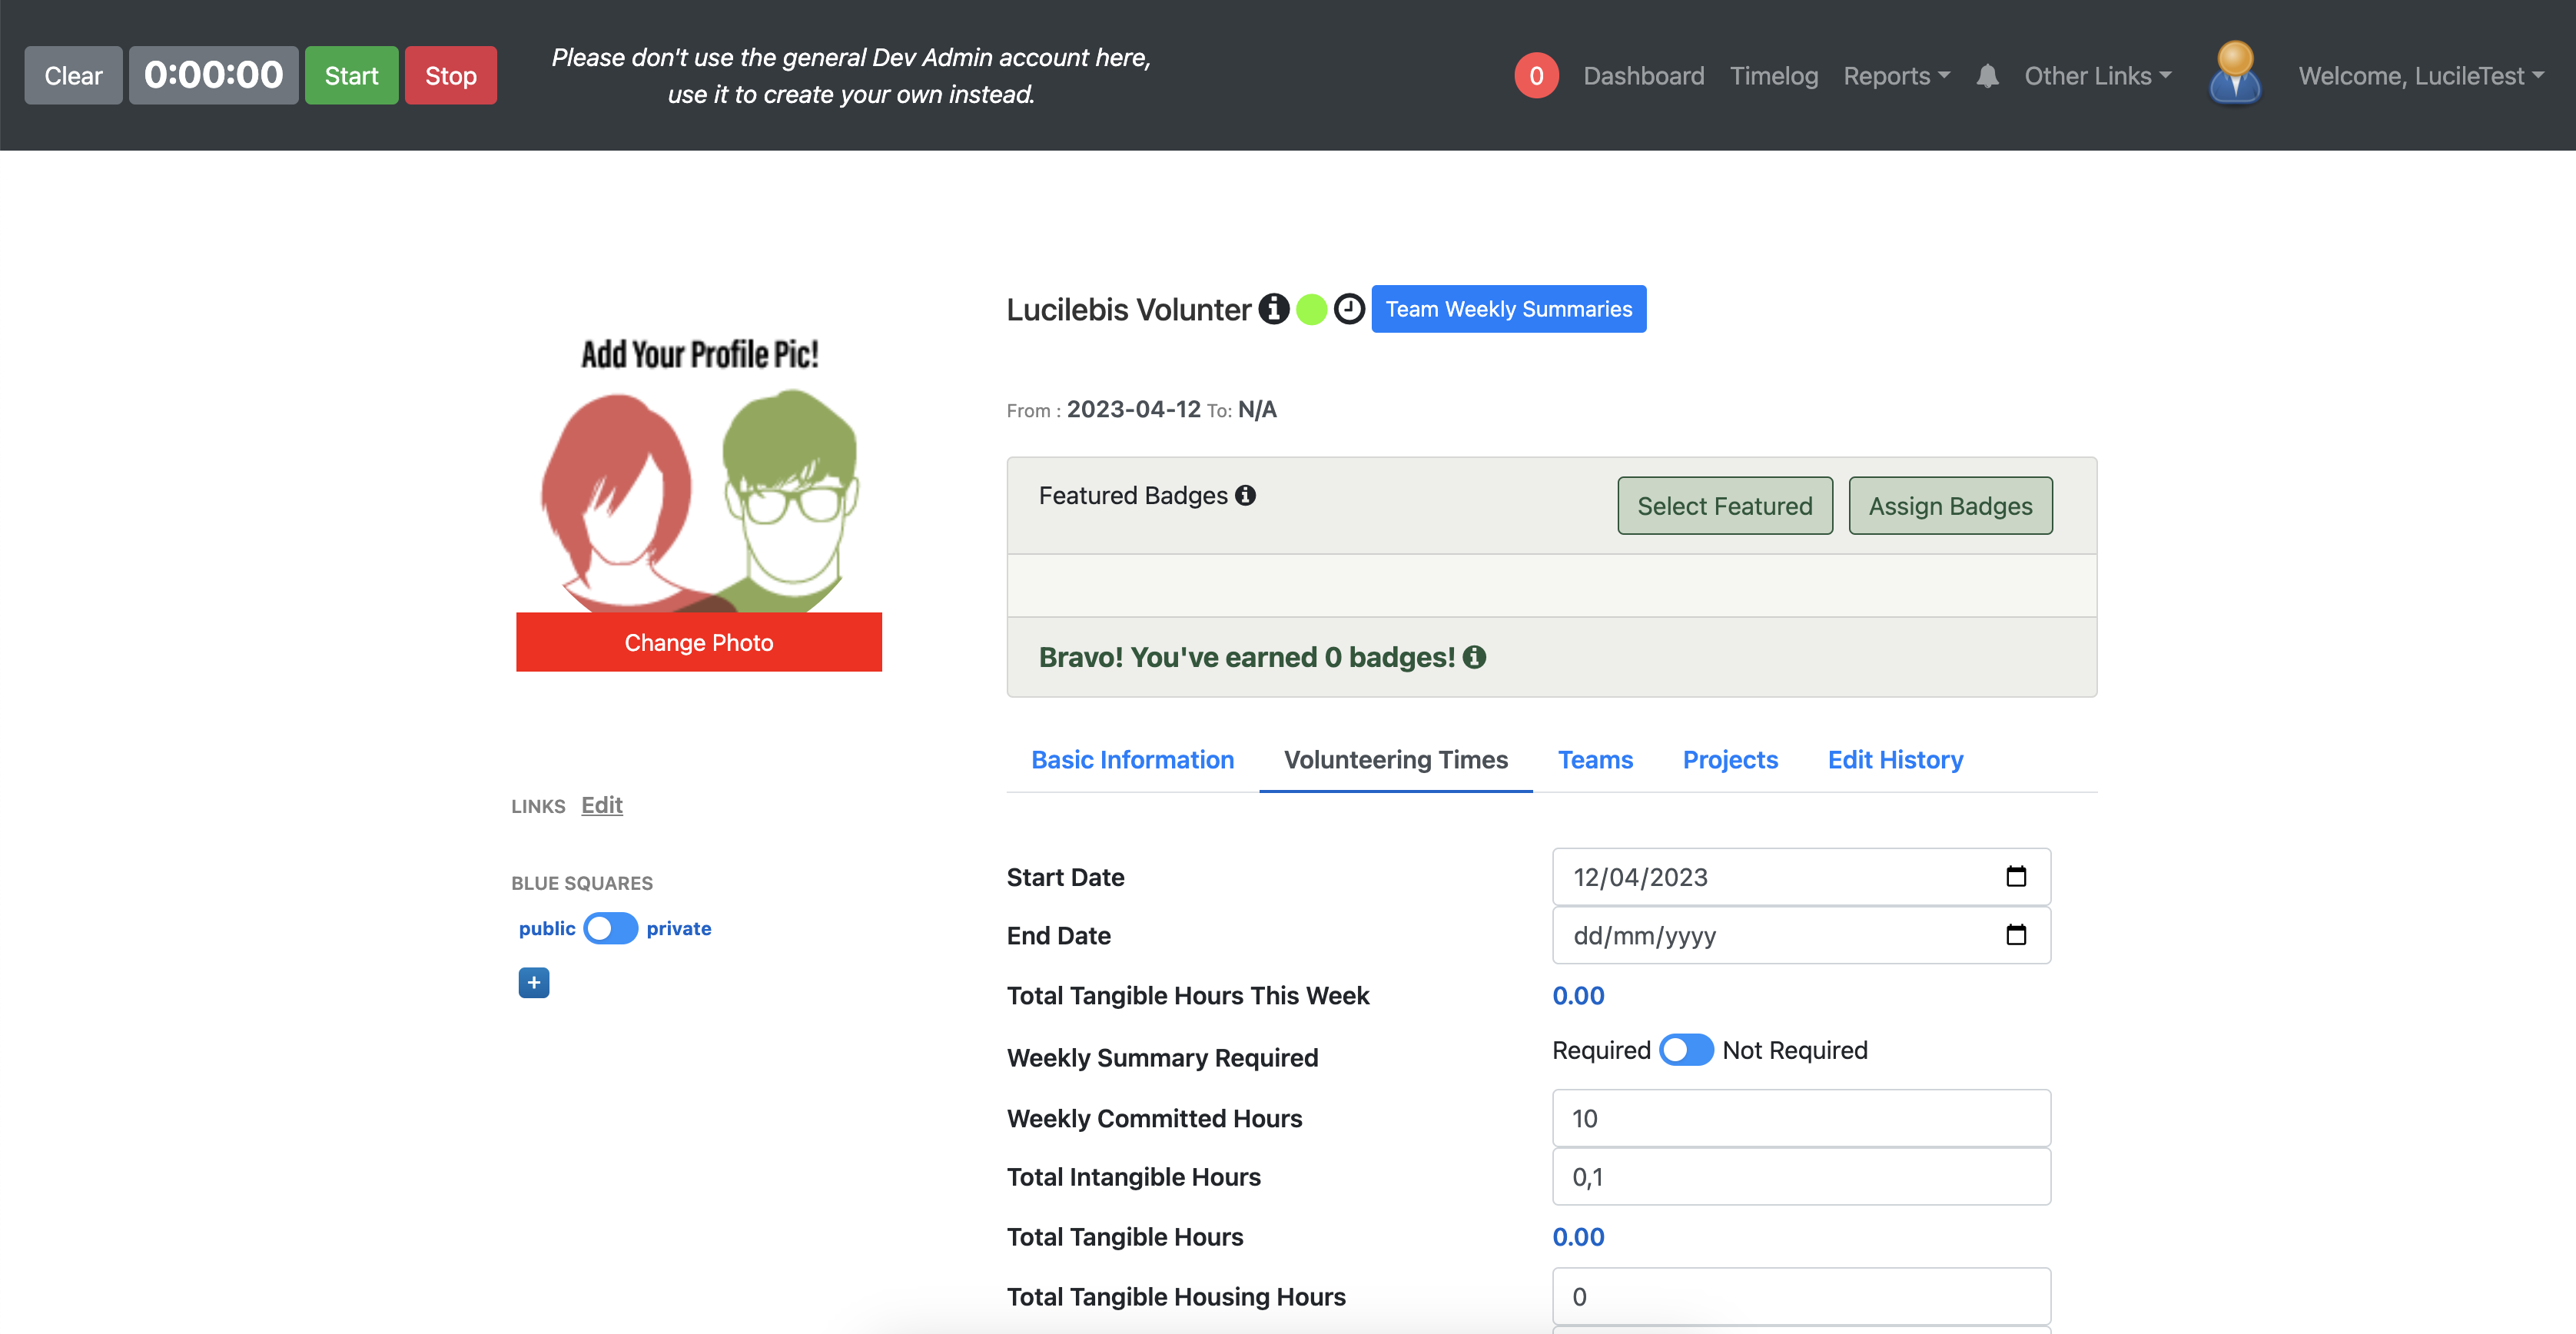Image resolution: width=2576 pixels, height=1334 pixels.
Task: Go to Dashboard in navbar
Action: click(x=1644, y=76)
